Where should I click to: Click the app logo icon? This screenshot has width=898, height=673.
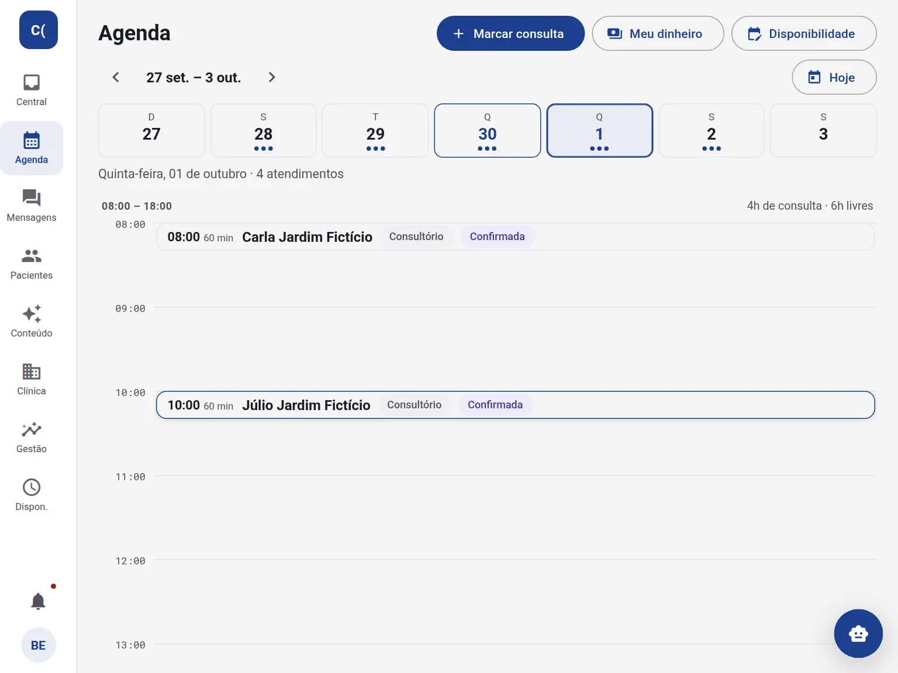coord(39,30)
